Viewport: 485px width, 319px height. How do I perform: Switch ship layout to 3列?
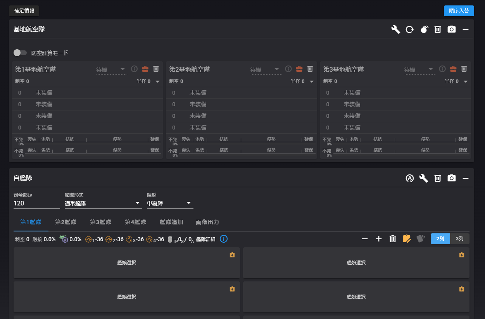coord(459,239)
